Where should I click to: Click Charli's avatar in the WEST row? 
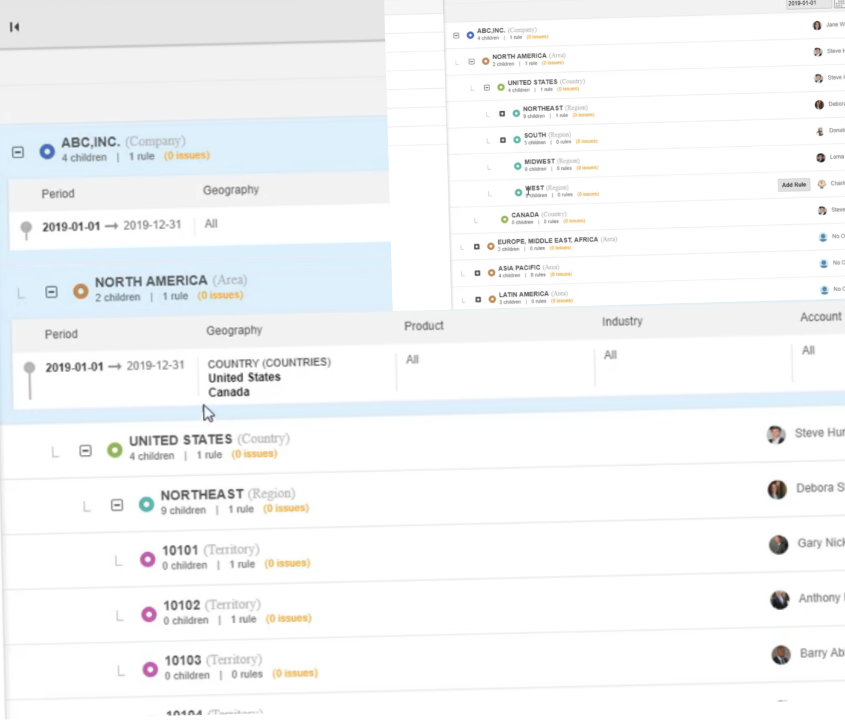point(821,184)
